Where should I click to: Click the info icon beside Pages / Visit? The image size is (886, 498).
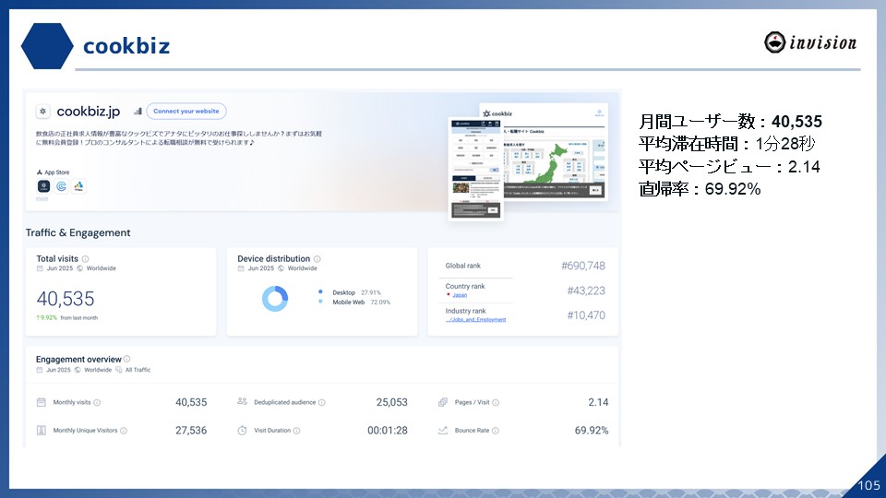click(496, 403)
